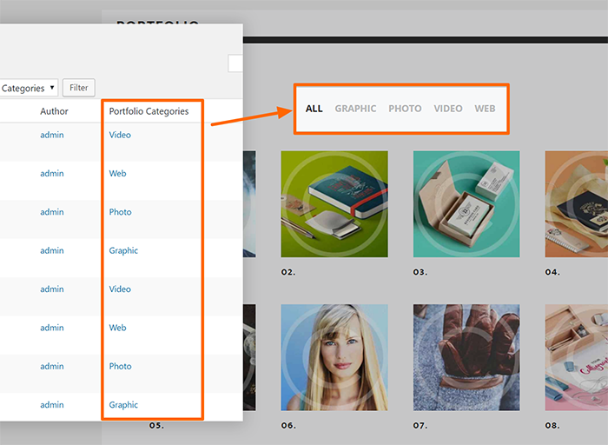Open the Graphic category link in last row
The width and height of the screenshot is (608, 445).
(x=123, y=405)
